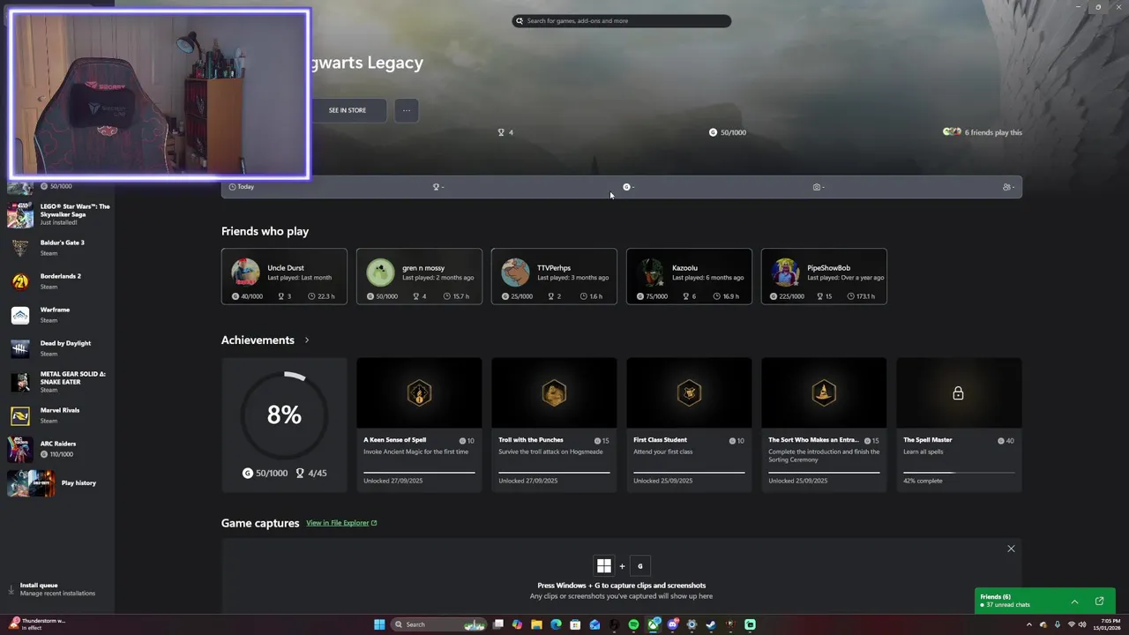Screen dimensions: 1129x635
Task: Click the gamerscore 50/1000 in the header
Action: [728, 132]
